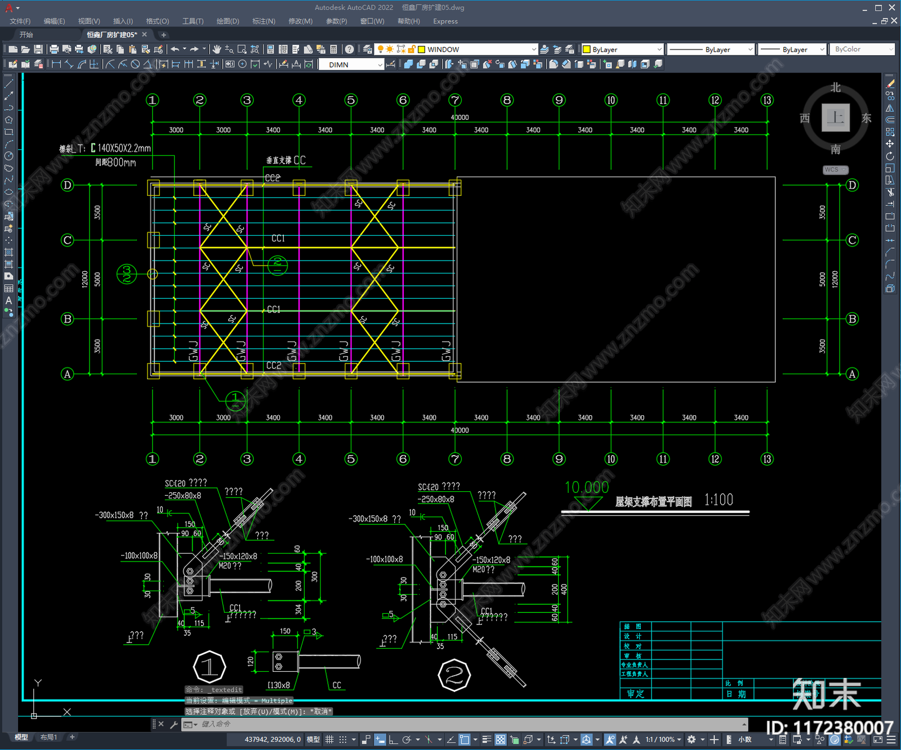Activate the Pan hand tool
The height and width of the screenshot is (750, 901).
click(x=217, y=50)
